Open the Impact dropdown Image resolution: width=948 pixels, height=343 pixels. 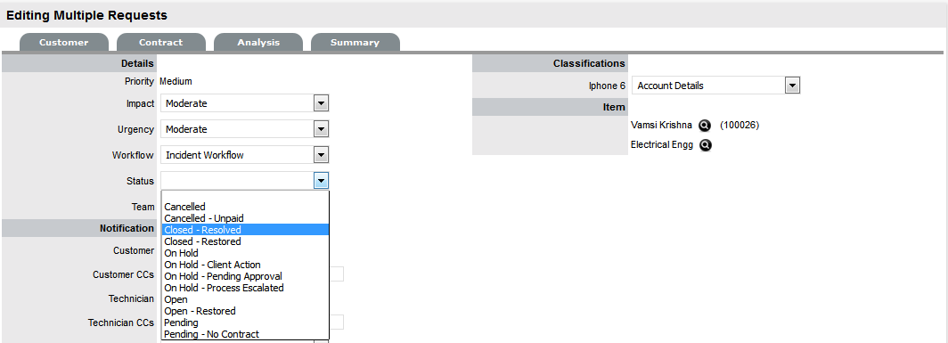321,103
